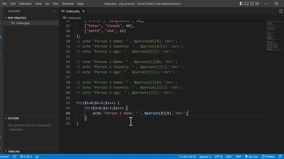Toggle the bottom panel layout icon
Viewport: 284px width, 159px height.
pyautogui.click(x=247, y=4)
